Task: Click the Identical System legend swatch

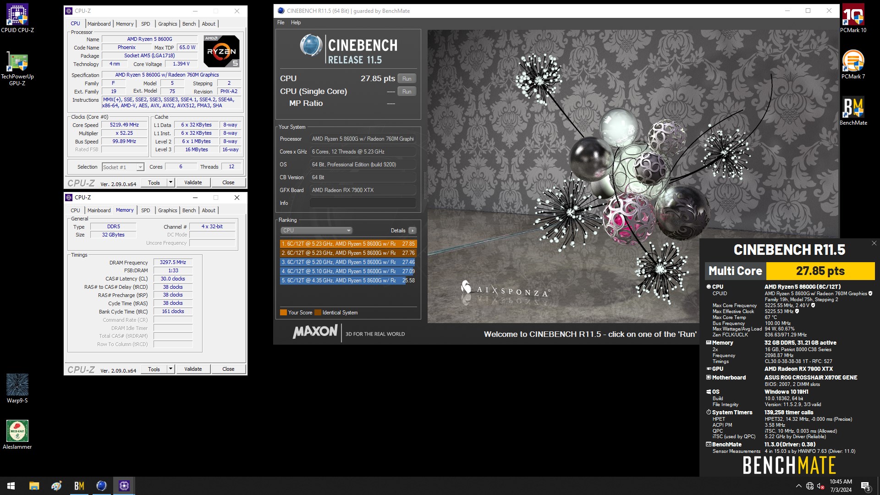Action: 318,313
